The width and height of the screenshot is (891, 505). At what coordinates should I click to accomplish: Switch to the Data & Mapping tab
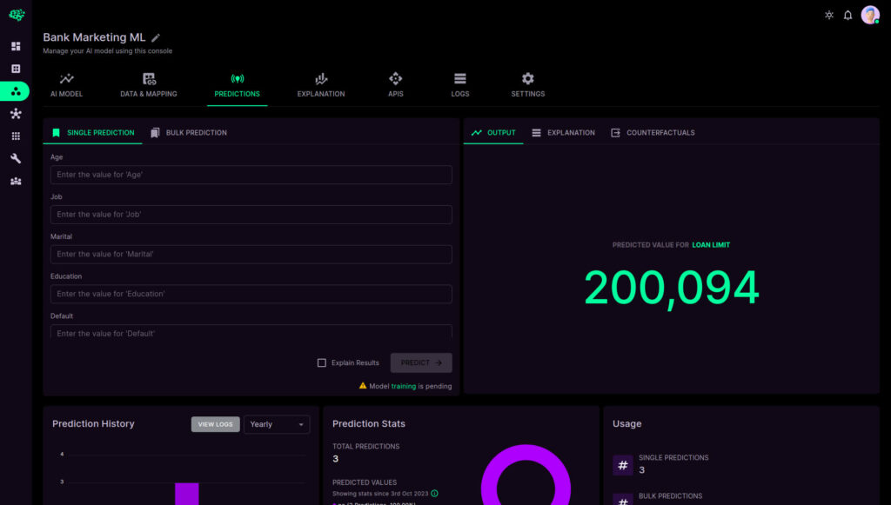tap(149, 85)
